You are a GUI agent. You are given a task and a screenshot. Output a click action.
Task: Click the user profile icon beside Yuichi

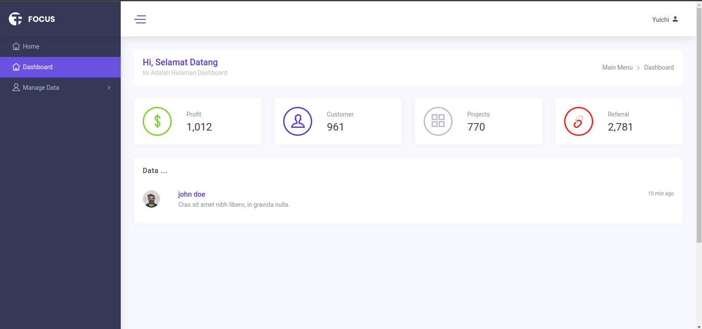pyautogui.click(x=675, y=19)
